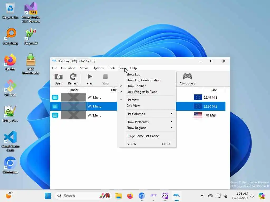This screenshot has width=270, height=202.
Task: Open the notifications bell icon
Action: tap(252, 196)
